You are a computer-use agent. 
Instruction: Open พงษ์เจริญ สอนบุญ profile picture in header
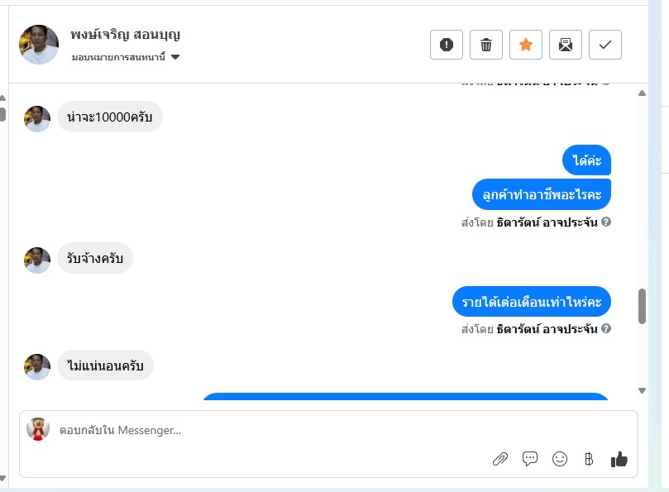coord(39,45)
